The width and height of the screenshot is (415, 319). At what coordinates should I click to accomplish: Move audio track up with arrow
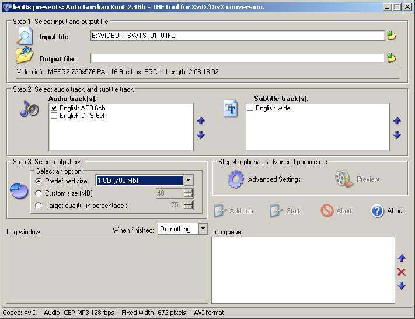201,121
